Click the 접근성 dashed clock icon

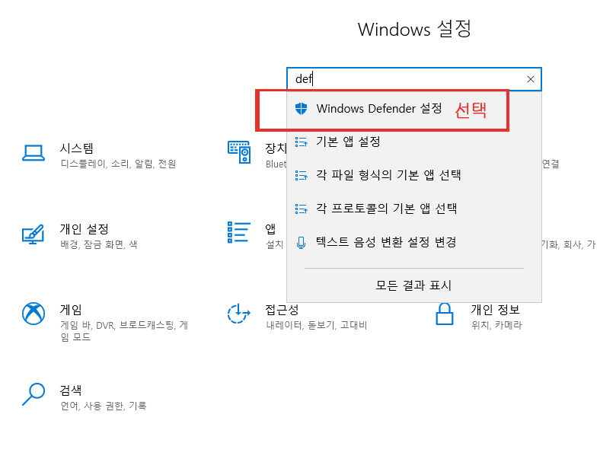(239, 314)
